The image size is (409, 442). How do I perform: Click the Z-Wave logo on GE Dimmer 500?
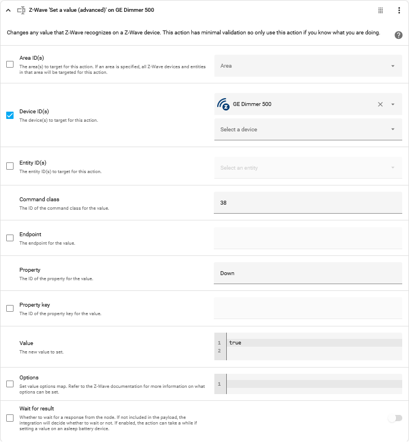click(223, 104)
